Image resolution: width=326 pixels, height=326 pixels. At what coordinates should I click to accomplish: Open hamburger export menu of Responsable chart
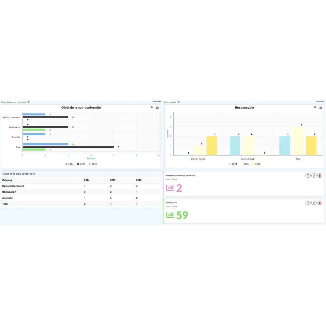(321, 108)
